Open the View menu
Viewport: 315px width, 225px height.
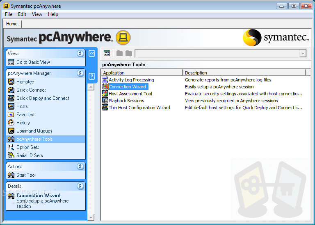(37, 14)
